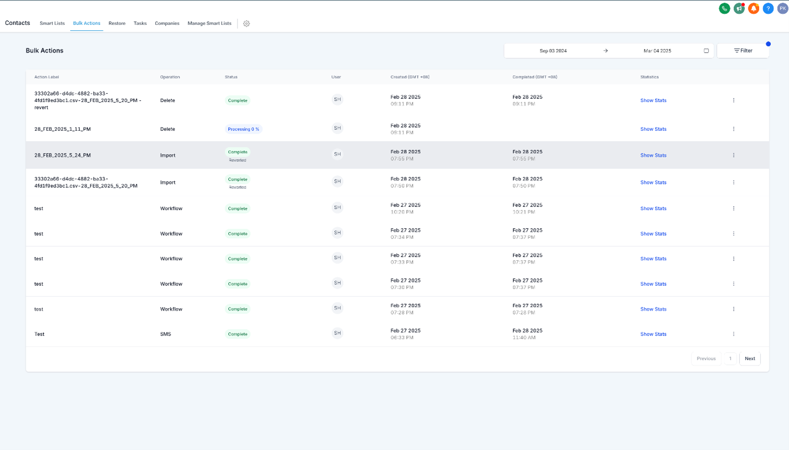Open the Filter options

pos(743,51)
